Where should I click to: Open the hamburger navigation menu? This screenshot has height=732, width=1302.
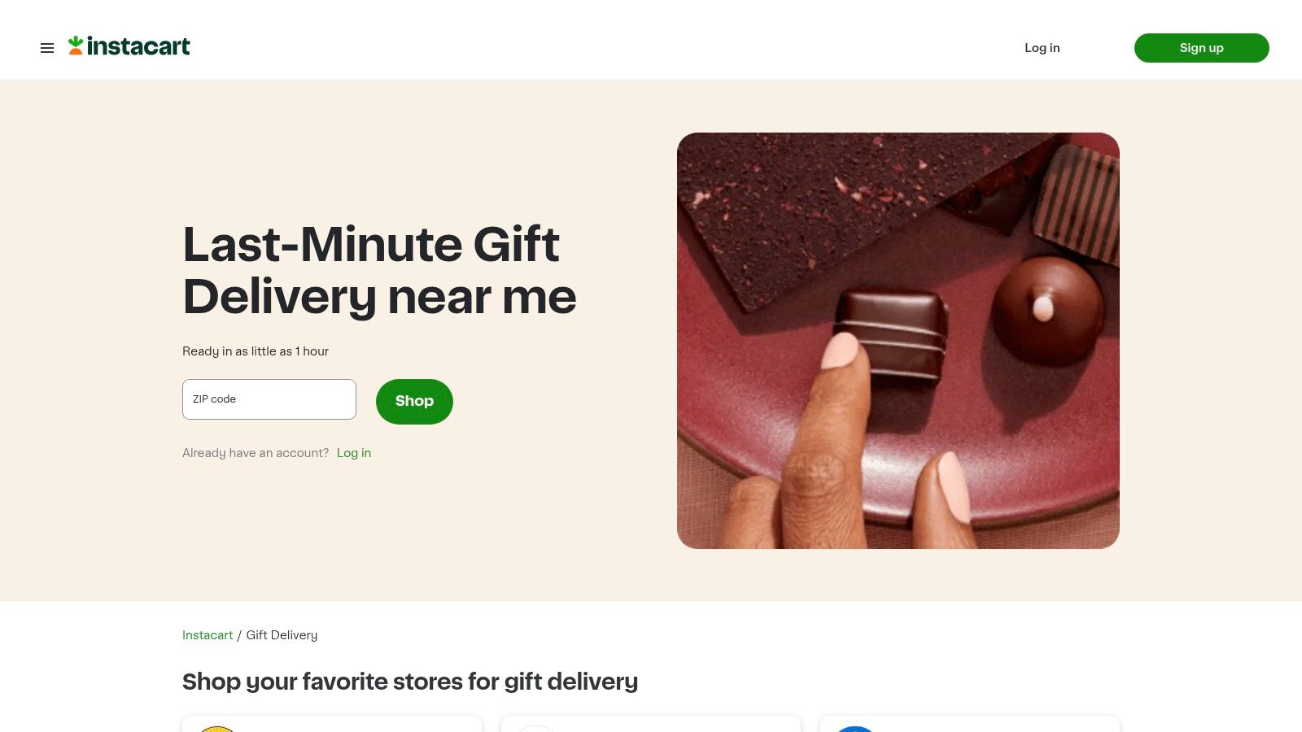point(47,48)
